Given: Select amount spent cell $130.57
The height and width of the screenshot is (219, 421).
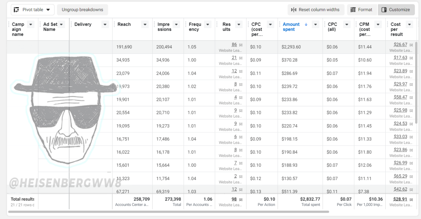Looking at the screenshot, I should pos(300,179).
